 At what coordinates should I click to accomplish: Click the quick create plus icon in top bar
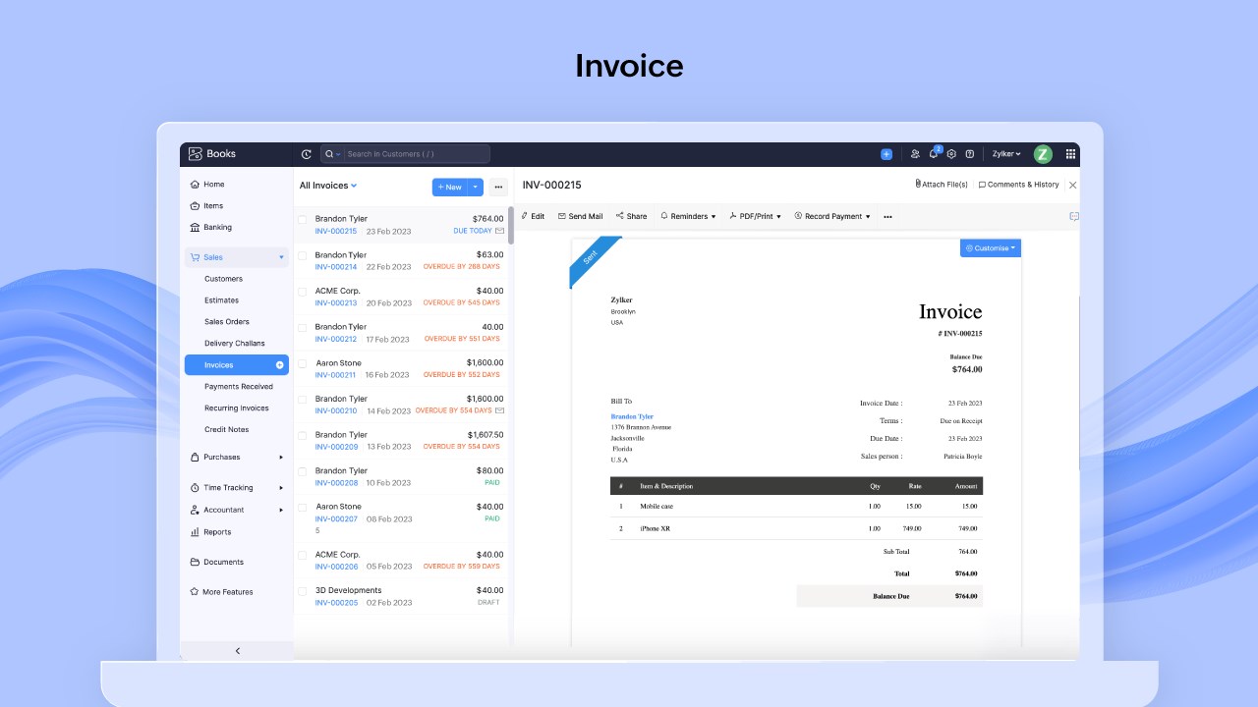[886, 154]
